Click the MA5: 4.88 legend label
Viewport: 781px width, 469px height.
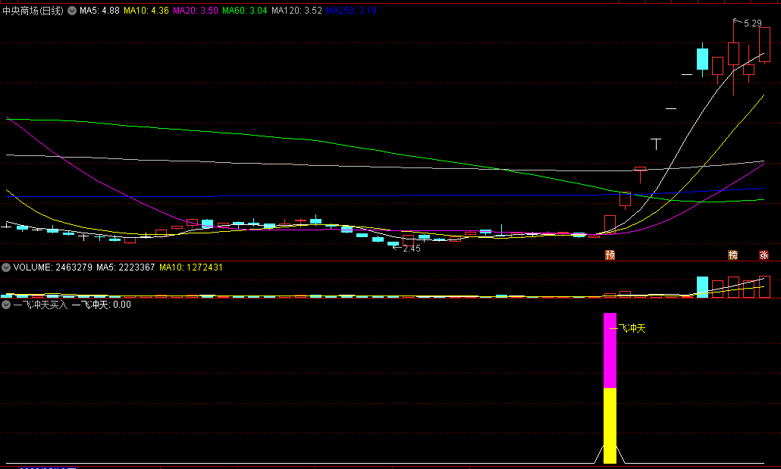[x=99, y=11]
